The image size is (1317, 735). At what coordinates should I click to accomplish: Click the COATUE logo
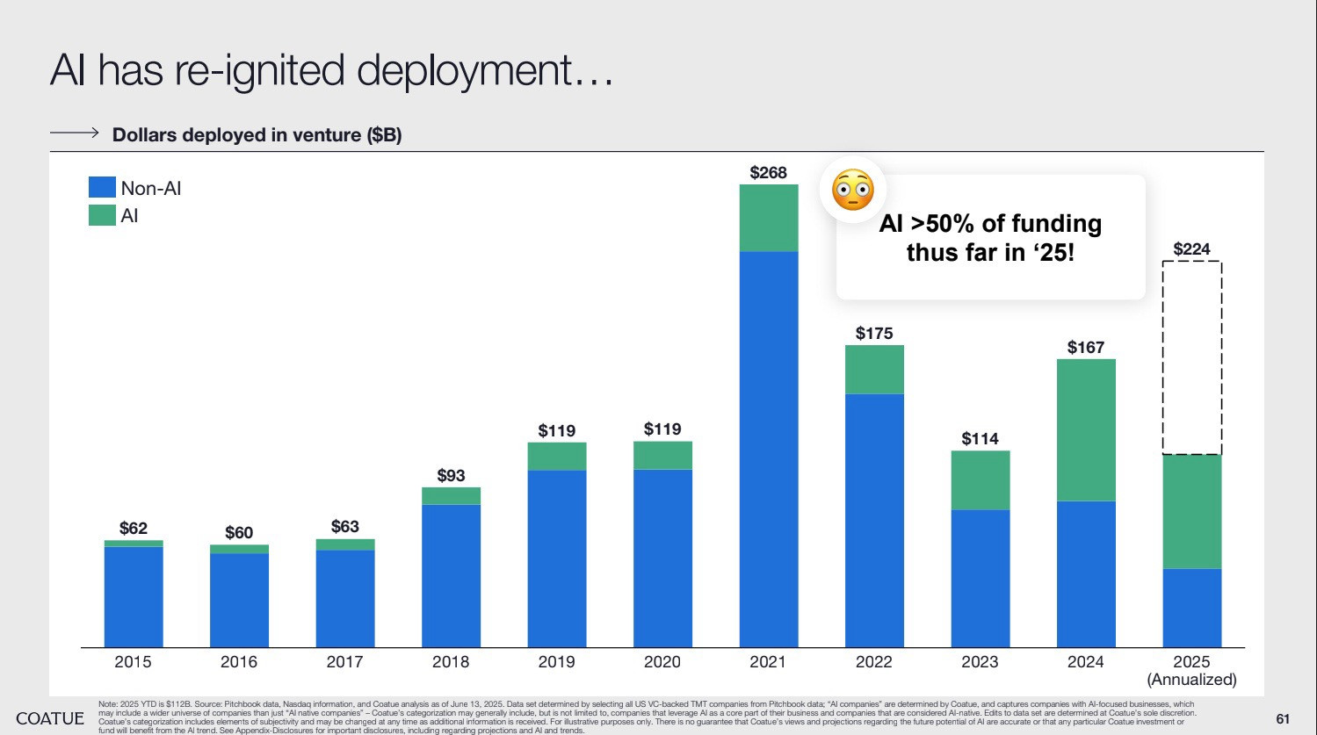(50, 718)
